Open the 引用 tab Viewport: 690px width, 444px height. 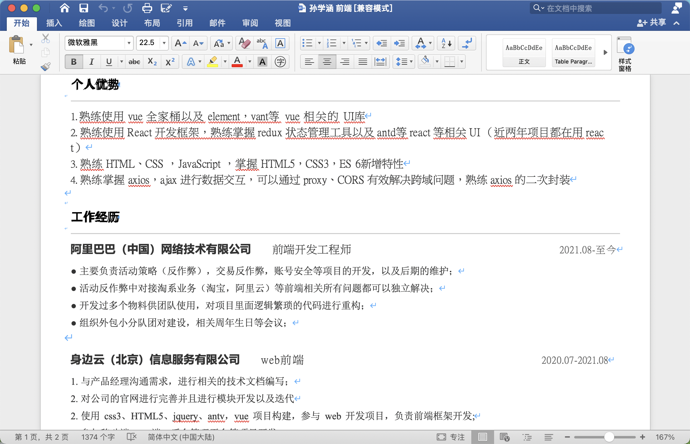(185, 23)
